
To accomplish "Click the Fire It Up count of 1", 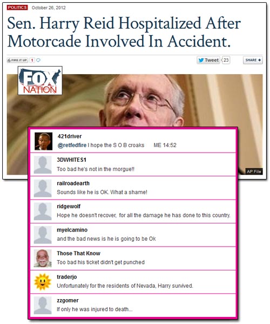I will click(x=32, y=60).
